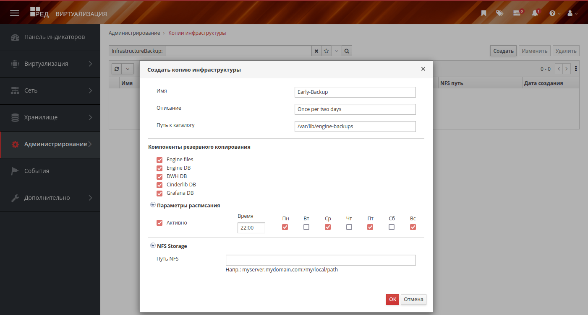The width and height of the screenshot is (588, 315).
Task: Click the Путь NFS input field
Action: click(x=321, y=260)
